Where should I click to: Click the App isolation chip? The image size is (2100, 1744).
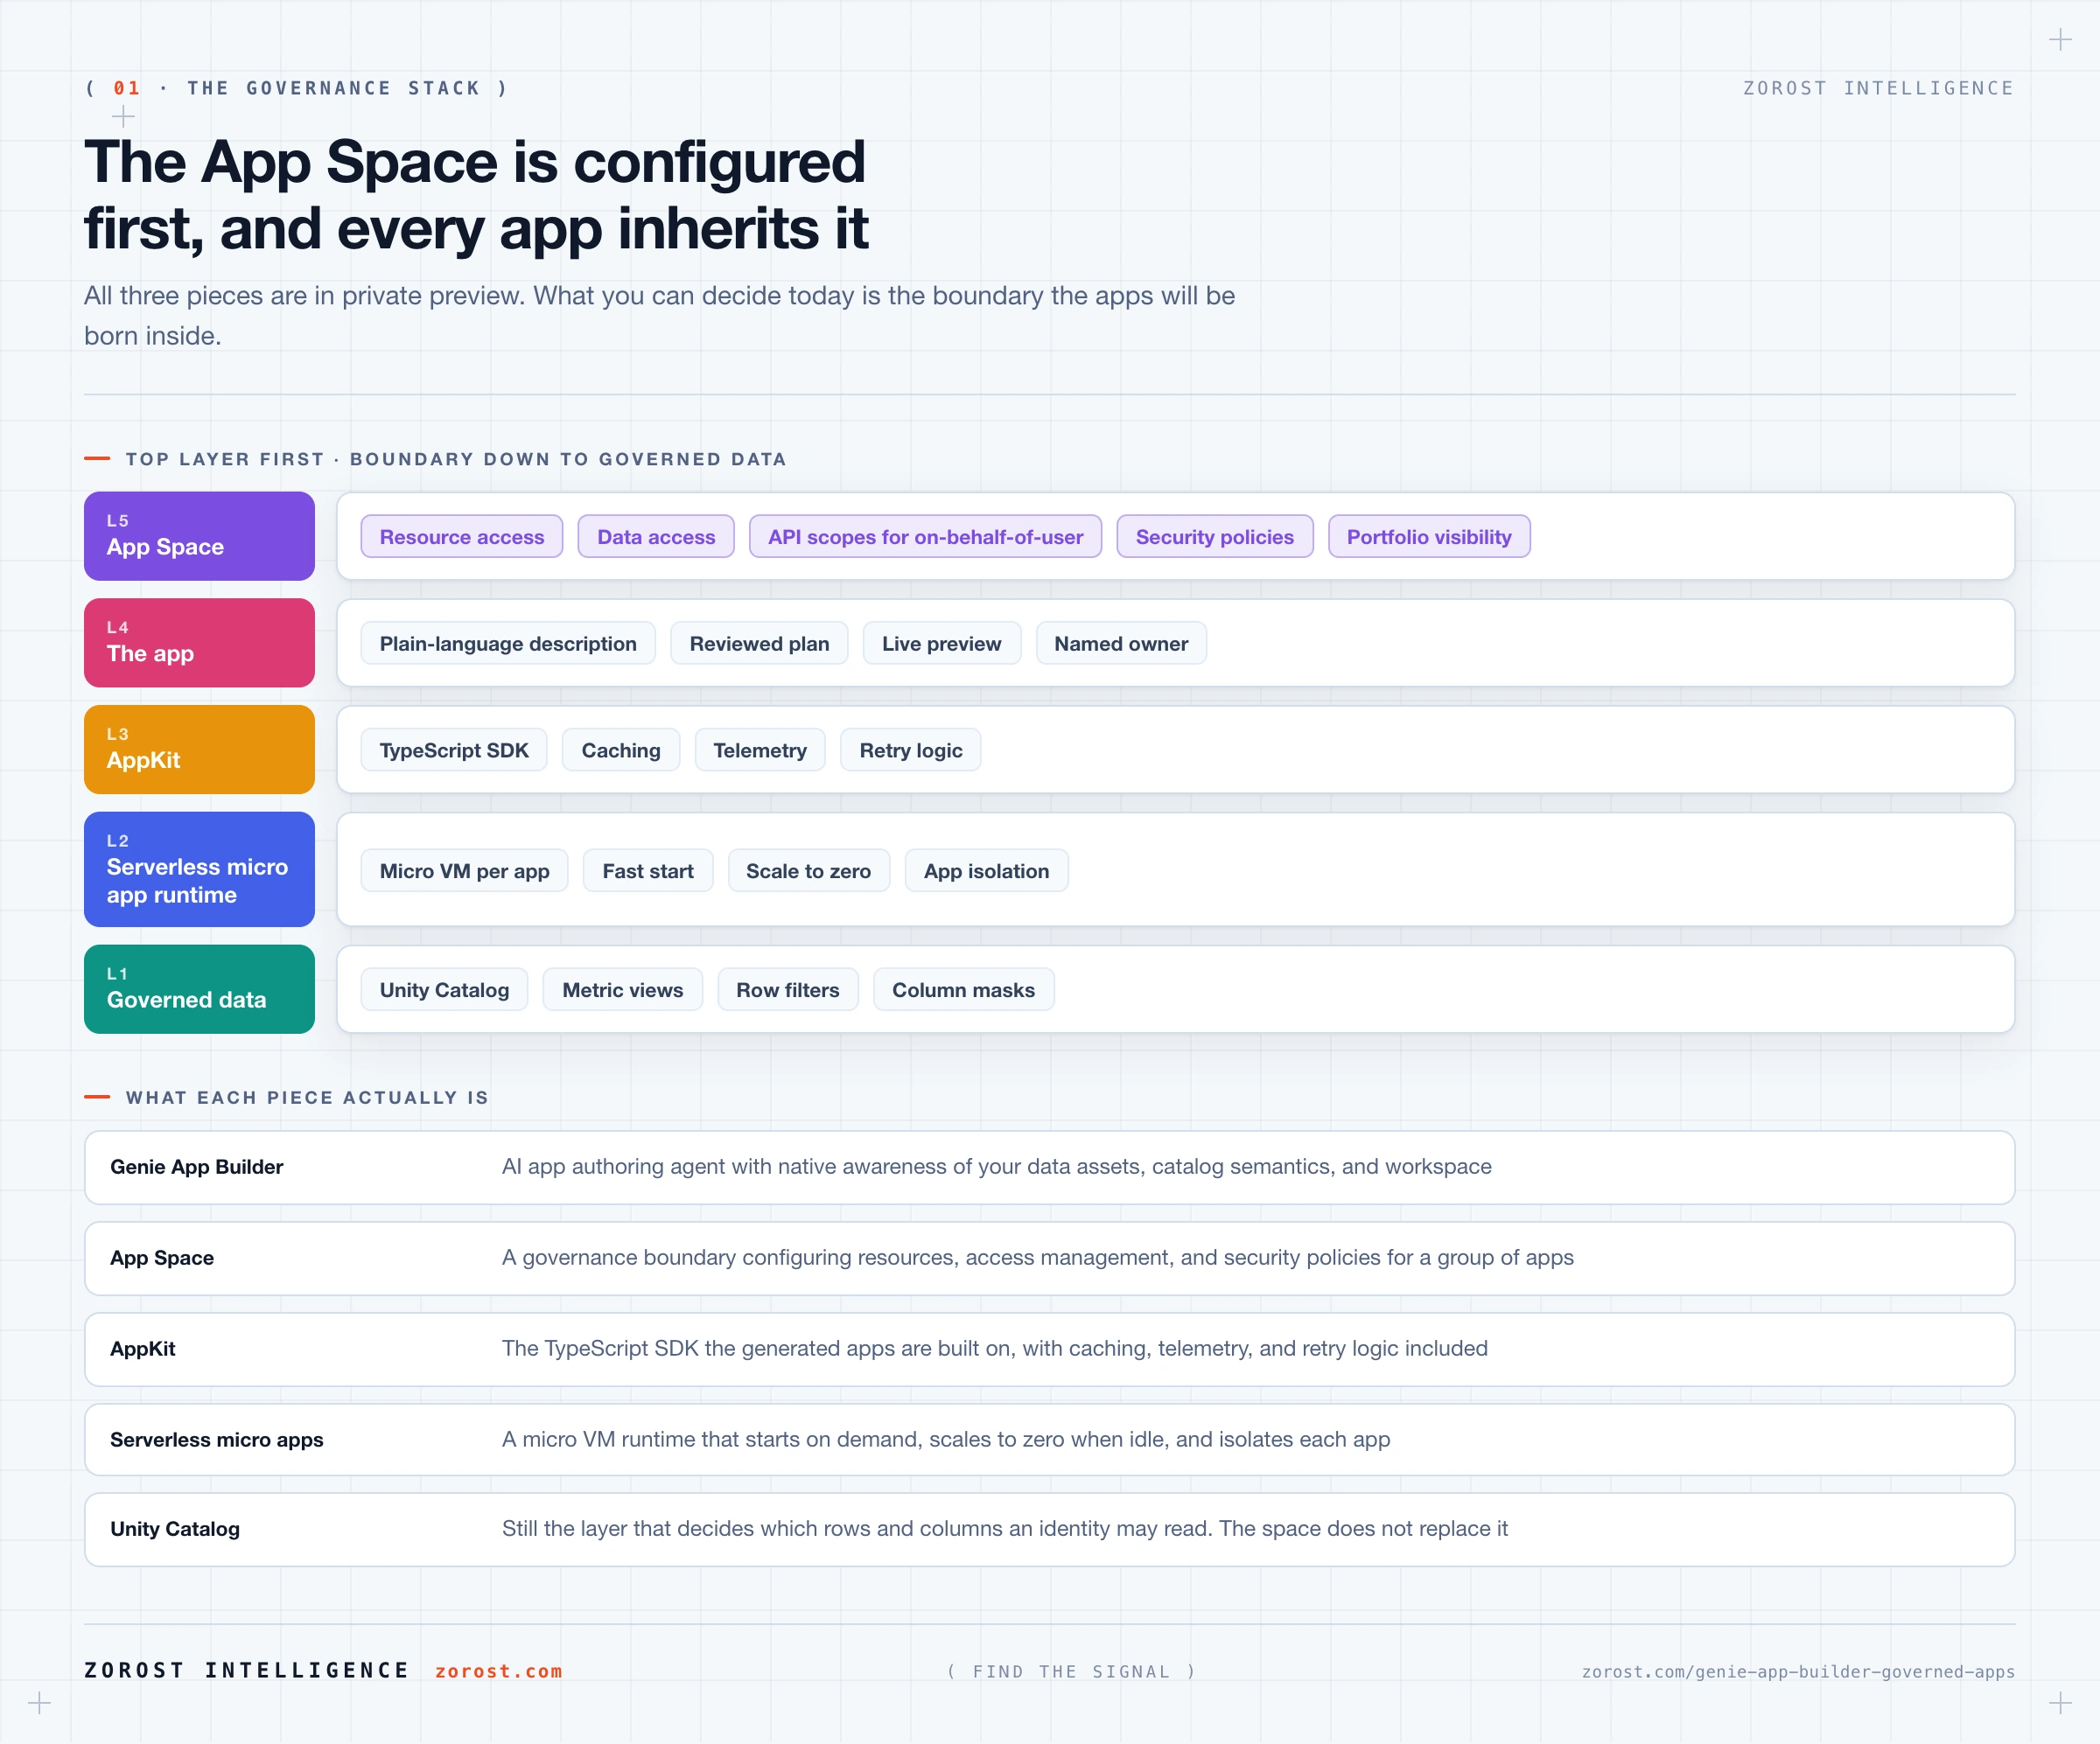pyautogui.click(x=986, y=870)
